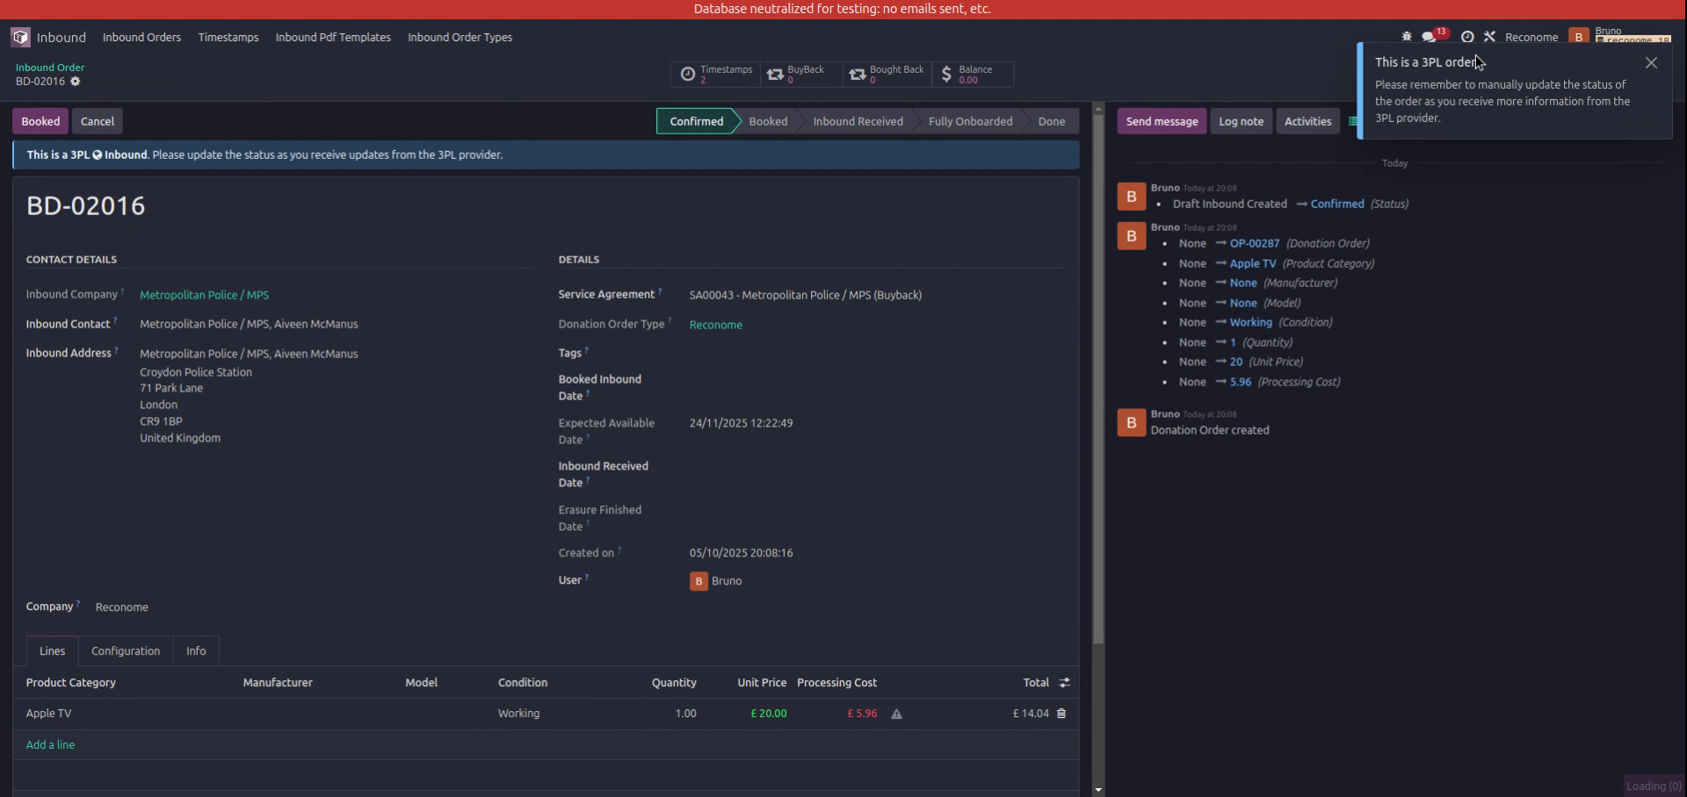The image size is (1687, 797).
Task: Open the activities clock icon in the top bar
Action: 1466,36
